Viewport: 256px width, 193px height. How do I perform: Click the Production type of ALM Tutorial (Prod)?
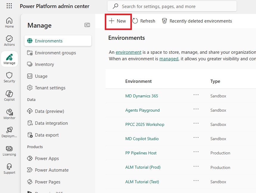coord(220,167)
